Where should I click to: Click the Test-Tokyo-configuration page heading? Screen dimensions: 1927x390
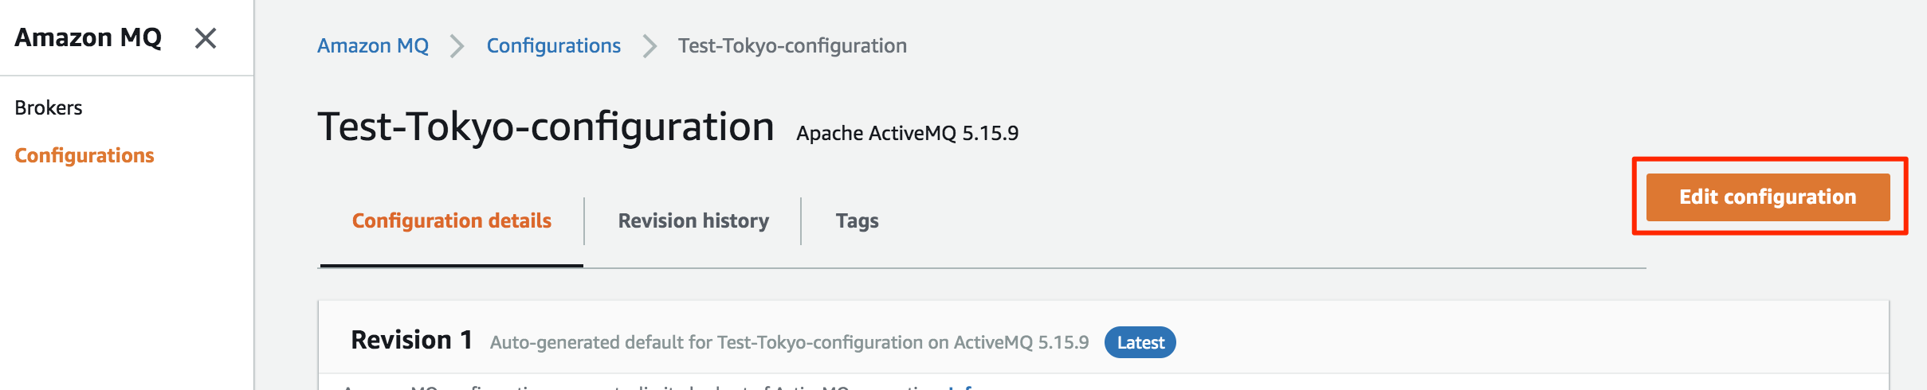pyautogui.click(x=546, y=127)
